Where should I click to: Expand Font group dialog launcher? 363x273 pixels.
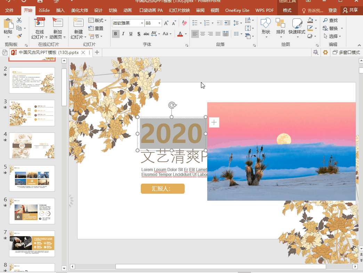(x=187, y=46)
